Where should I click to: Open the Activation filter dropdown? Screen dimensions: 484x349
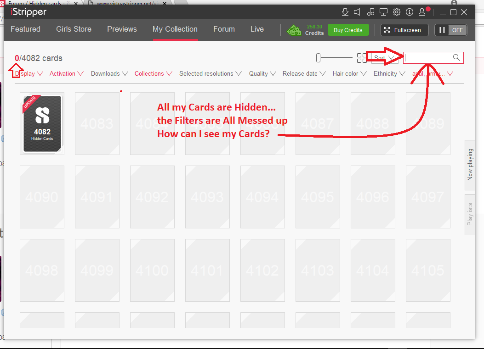click(66, 74)
